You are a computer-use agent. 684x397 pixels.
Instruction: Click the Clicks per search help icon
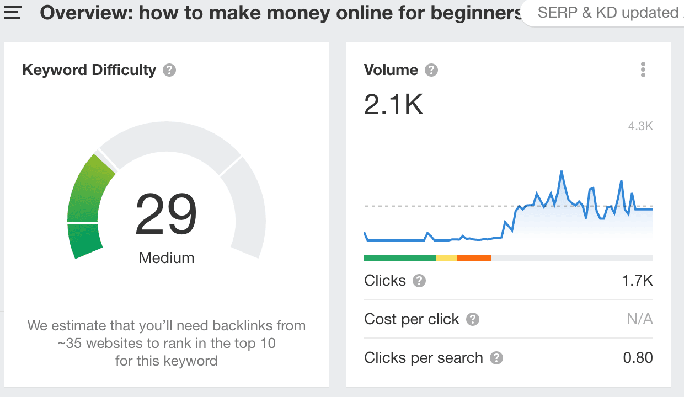point(496,358)
